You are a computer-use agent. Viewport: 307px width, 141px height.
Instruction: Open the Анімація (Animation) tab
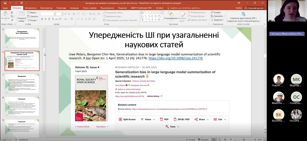pyautogui.click(x=74, y=8)
